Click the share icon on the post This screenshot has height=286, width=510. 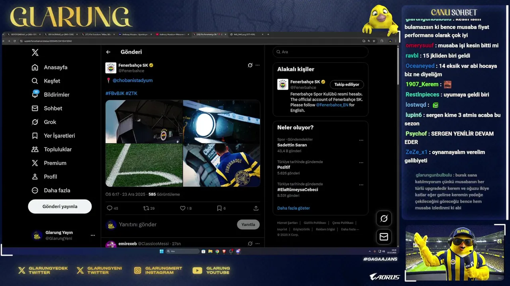tap(256, 208)
